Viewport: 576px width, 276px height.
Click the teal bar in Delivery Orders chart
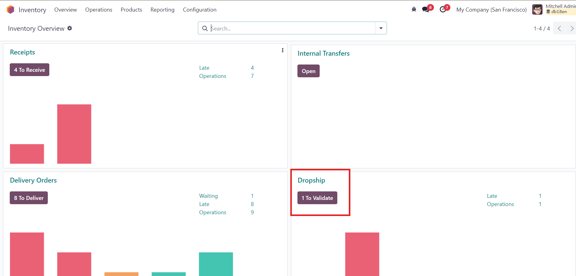(216, 264)
